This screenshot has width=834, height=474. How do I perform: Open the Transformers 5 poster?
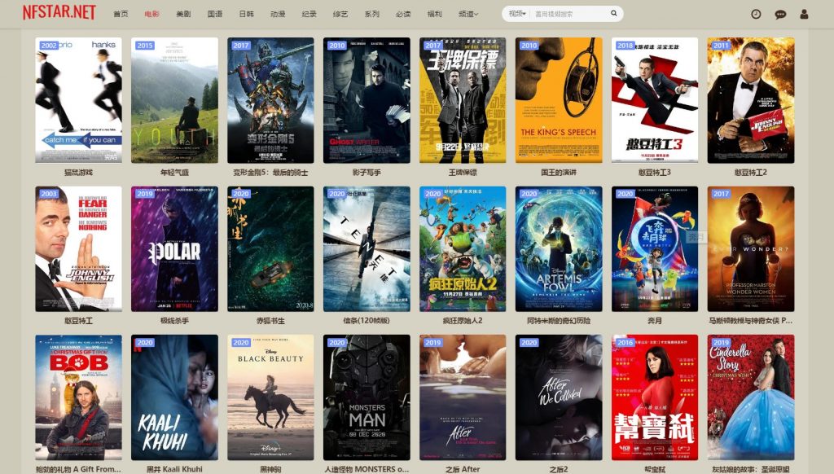(x=270, y=100)
